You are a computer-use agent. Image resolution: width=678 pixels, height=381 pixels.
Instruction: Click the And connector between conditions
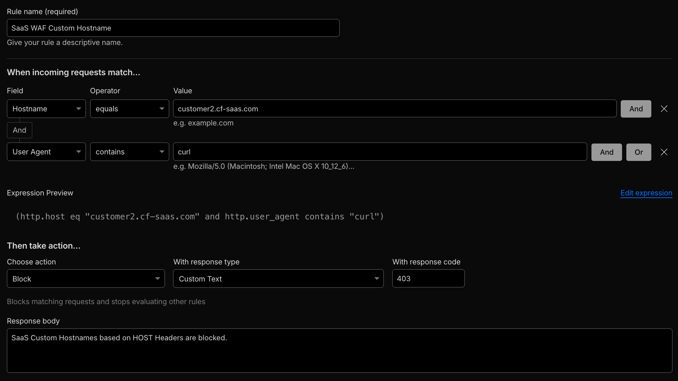(19, 130)
